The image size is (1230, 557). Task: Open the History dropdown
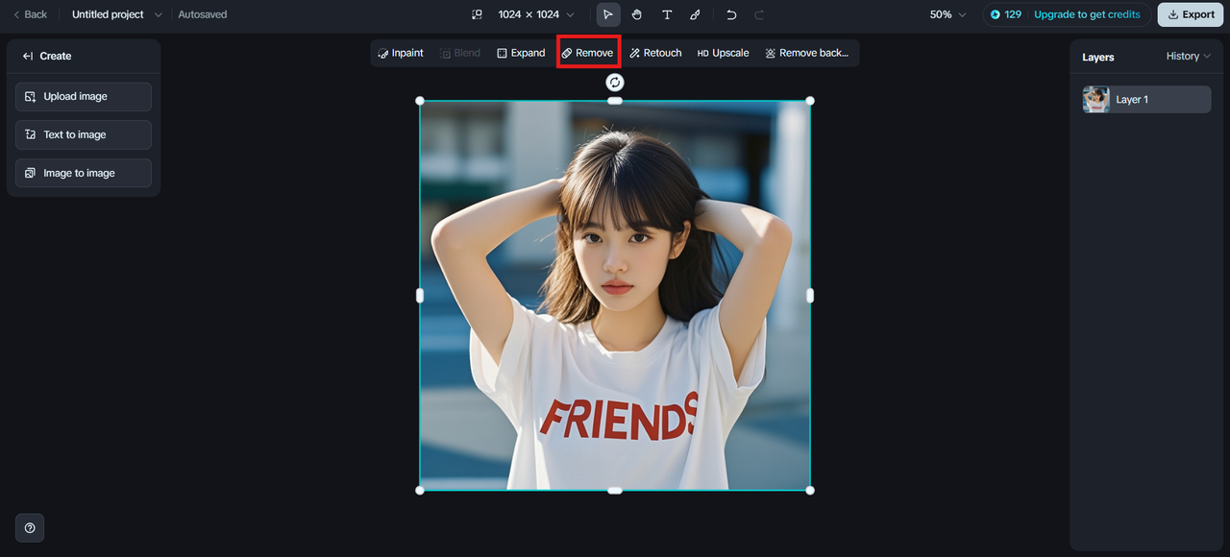click(x=1189, y=57)
